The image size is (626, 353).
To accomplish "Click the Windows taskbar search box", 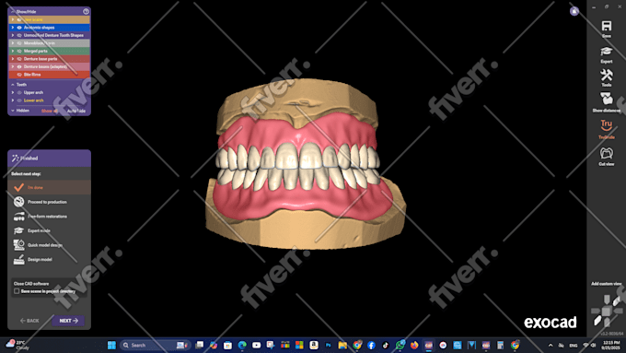I will click(155, 345).
